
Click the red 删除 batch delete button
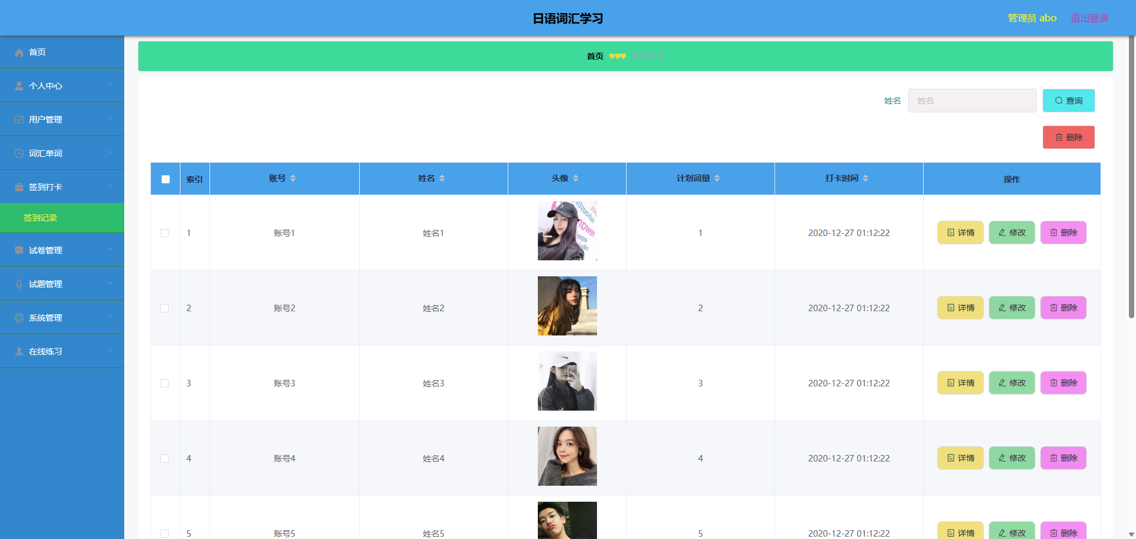click(x=1069, y=137)
